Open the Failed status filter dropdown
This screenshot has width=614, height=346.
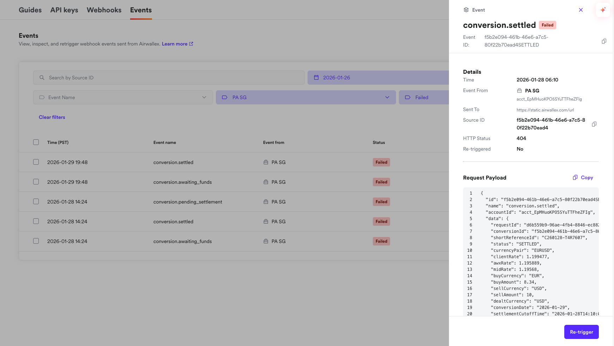click(423, 97)
